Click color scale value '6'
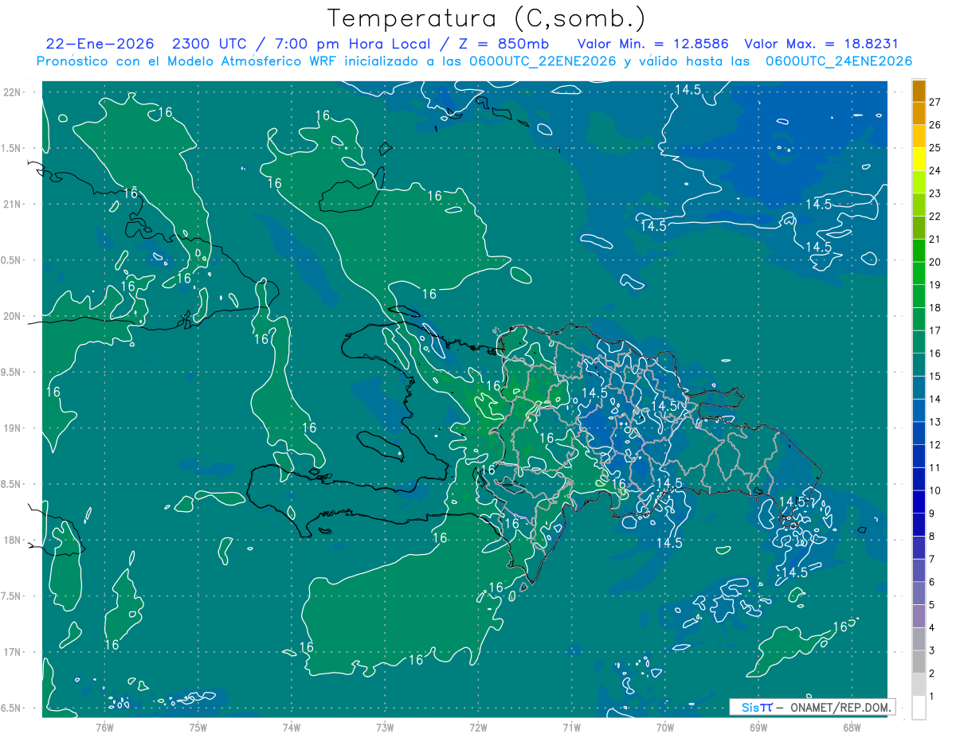The image size is (956, 738). (x=932, y=582)
